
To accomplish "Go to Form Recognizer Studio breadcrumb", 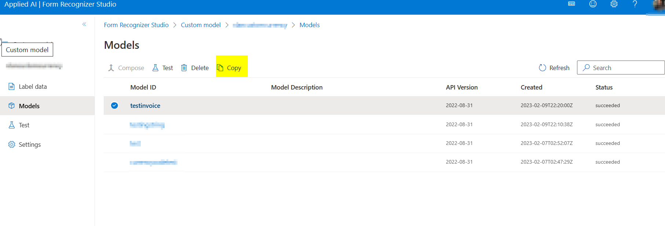I will 136,25.
